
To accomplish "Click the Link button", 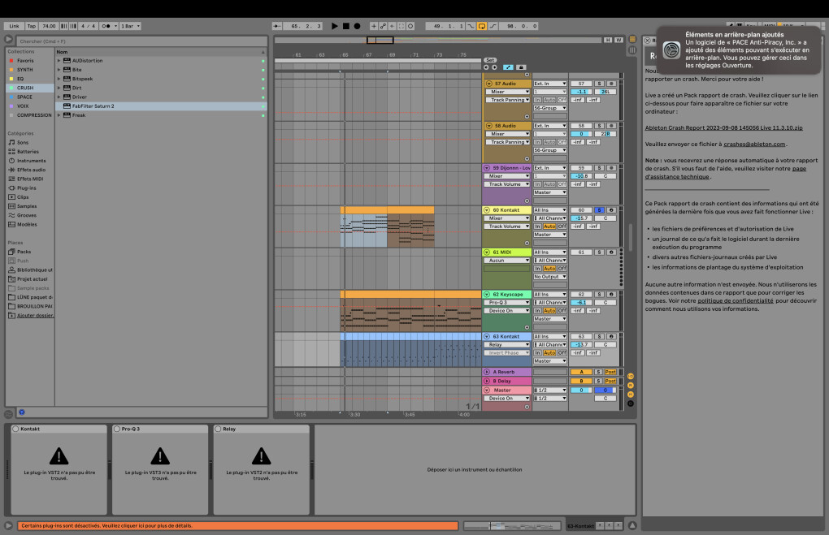I will coord(15,26).
